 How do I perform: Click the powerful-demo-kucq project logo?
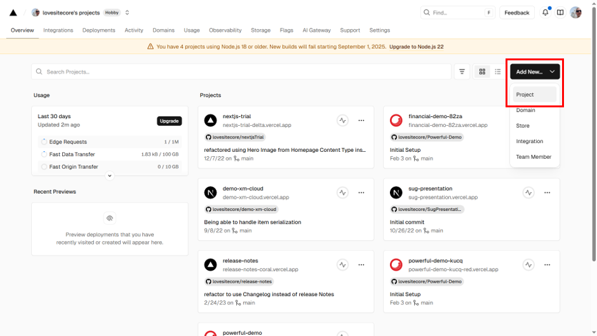tap(396, 265)
